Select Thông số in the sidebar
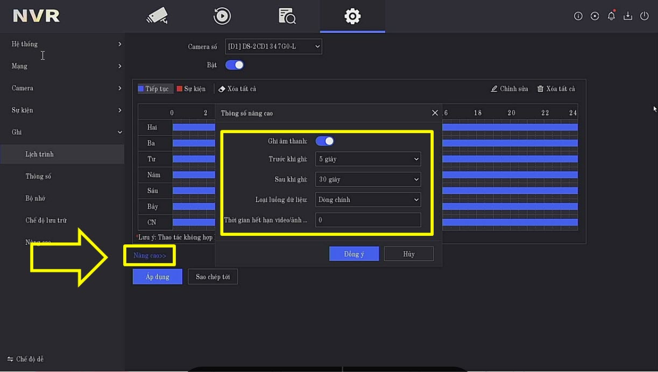Image resolution: width=658 pixels, height=372 pixels. coord(38,177)
